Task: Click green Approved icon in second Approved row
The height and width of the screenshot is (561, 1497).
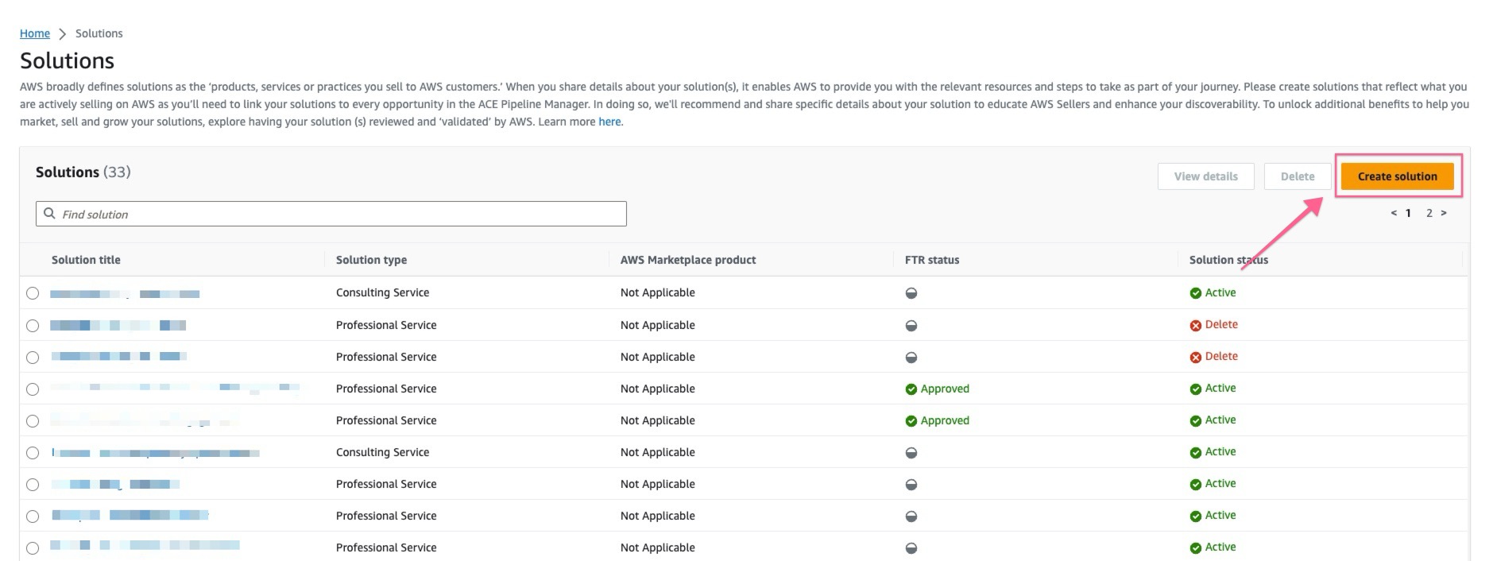Action: tap(911, 420)
